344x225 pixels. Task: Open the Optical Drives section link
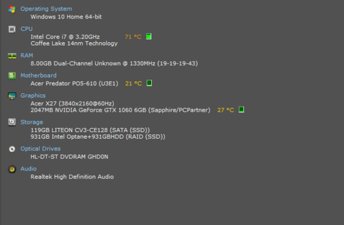[x=40, y=149]
